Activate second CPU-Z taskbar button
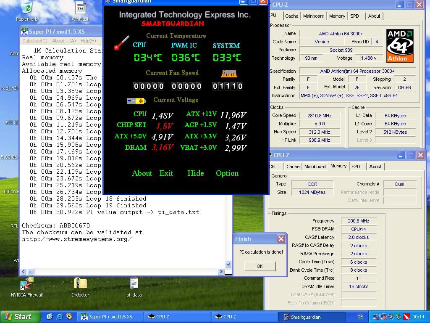 [245, 317]
